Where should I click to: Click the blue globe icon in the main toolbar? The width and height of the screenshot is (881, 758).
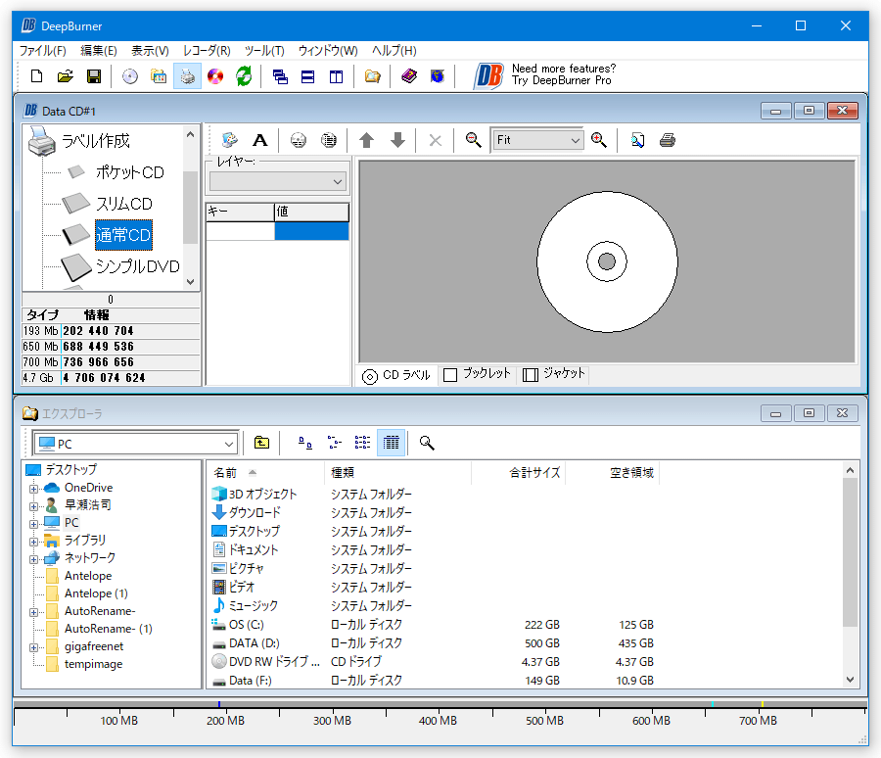pos(438,76)
